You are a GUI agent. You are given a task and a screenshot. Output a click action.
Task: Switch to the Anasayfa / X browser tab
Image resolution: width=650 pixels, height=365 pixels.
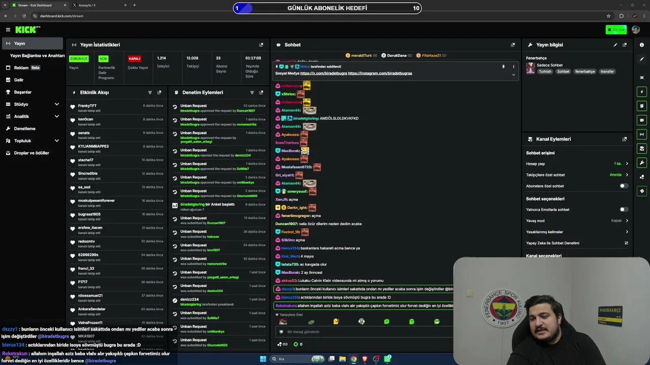(x=99, y=5)
